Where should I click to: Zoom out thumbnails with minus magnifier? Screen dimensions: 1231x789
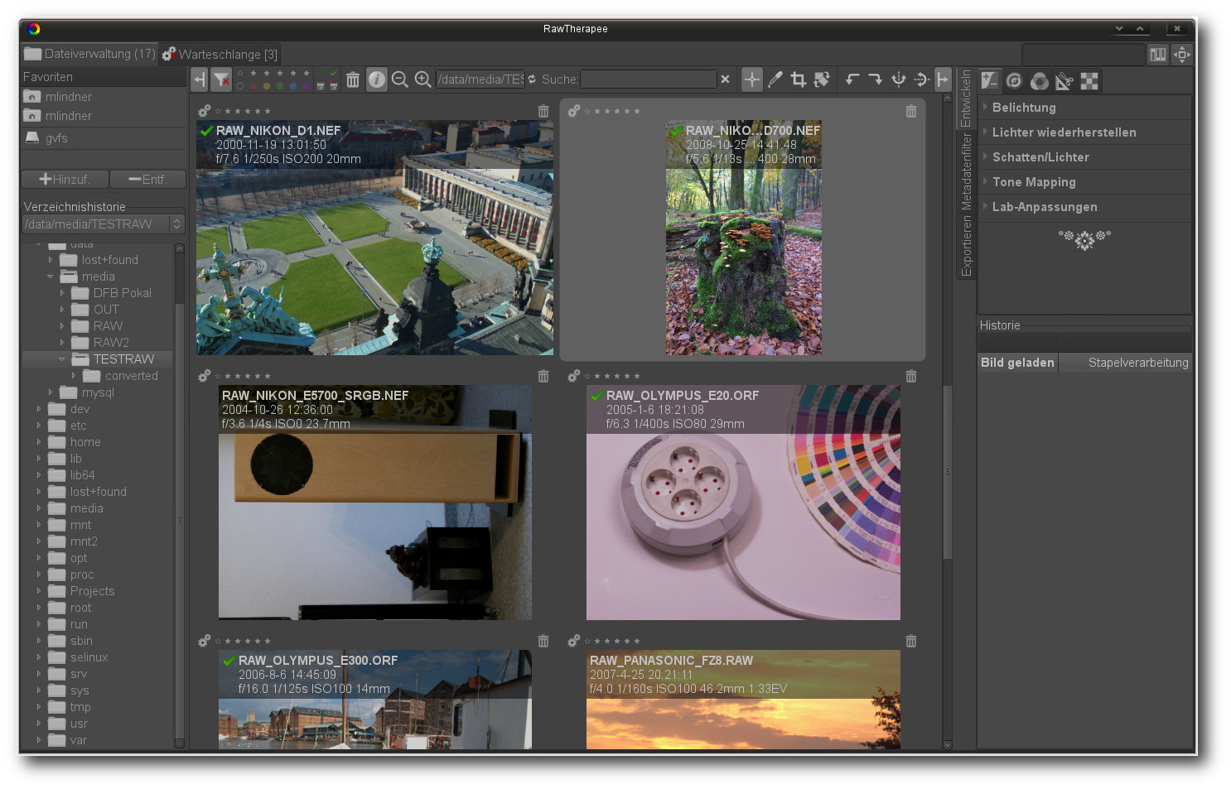(x=399, y=79)
